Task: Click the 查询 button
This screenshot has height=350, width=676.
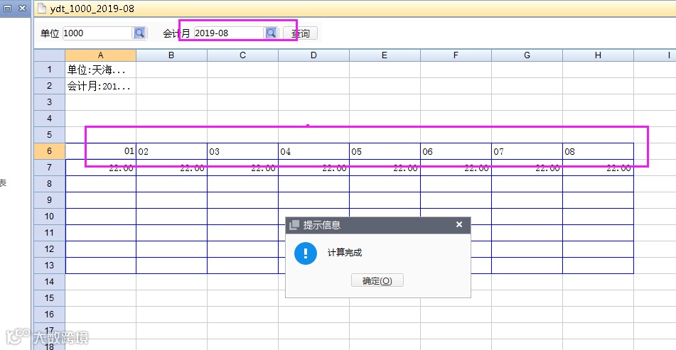Action: click(300, 33)
